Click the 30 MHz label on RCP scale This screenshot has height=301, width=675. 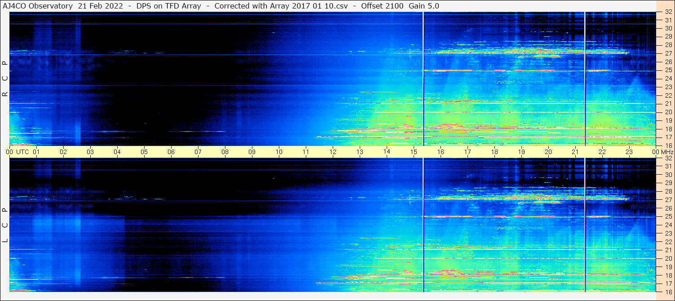point(668,28)
